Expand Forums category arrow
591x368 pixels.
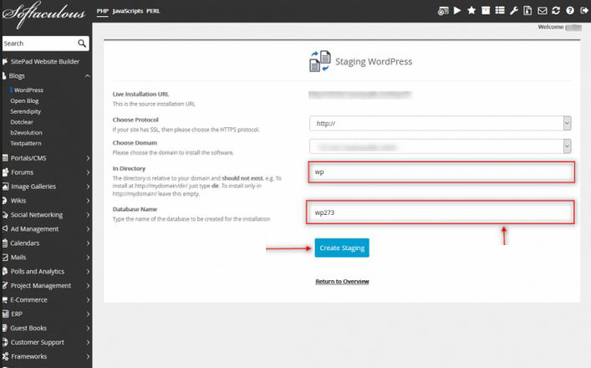pyautogui.click(x=89, y=172)
